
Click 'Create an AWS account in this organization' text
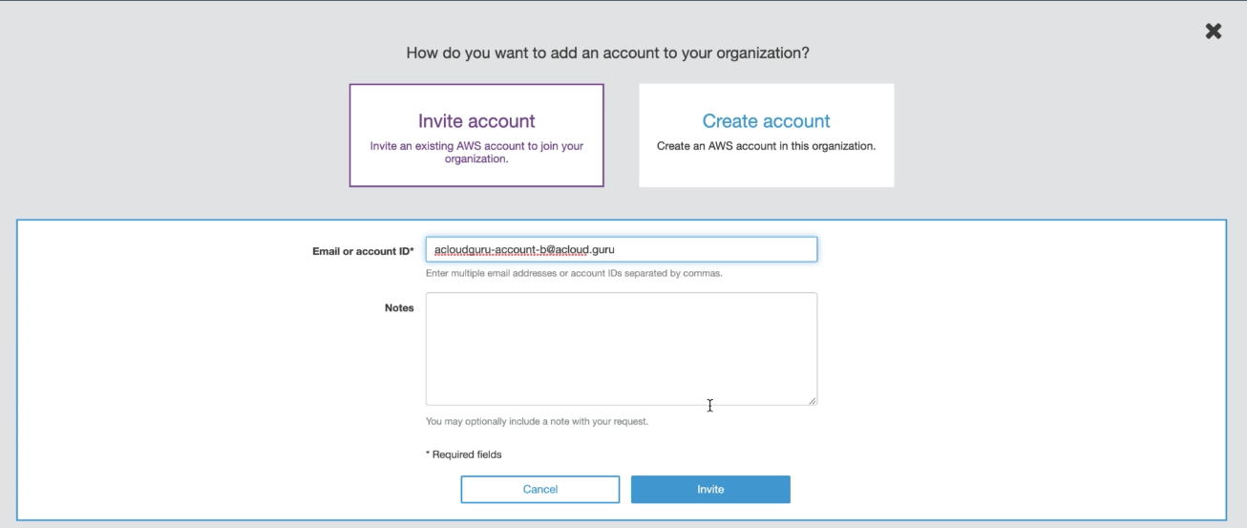coord(766,147)
